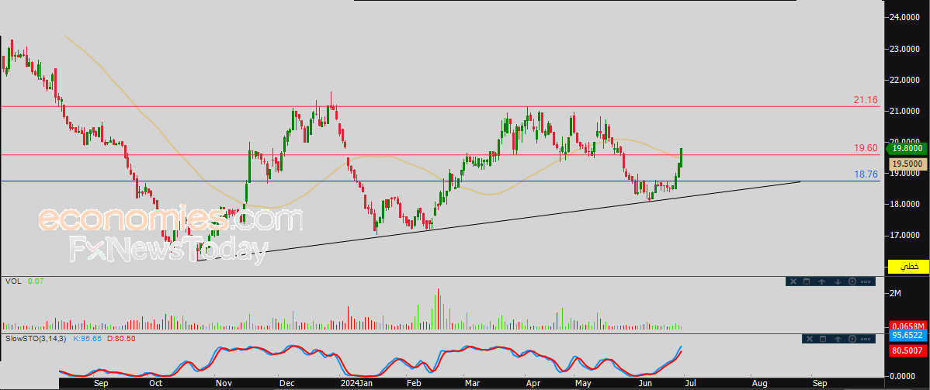Move the SlowSTO panel up
The image size is (930, 390).
(838, 339)
